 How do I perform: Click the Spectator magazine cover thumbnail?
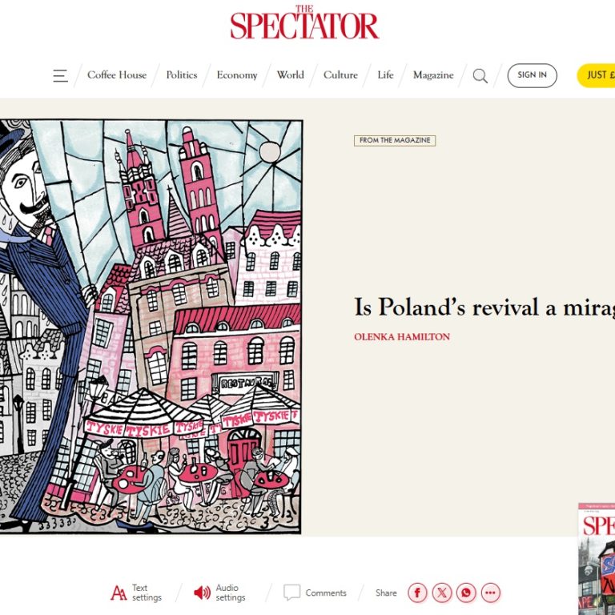click(x=597, y=559)
